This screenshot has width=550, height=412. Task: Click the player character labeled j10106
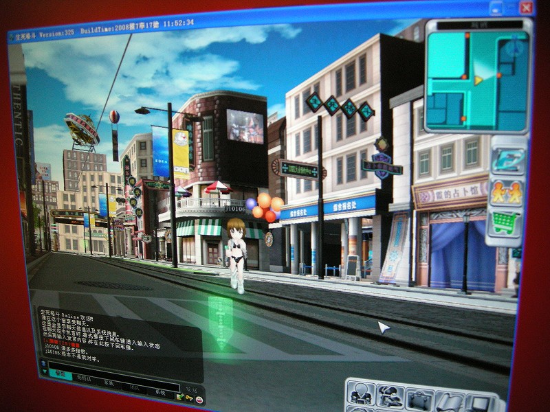236,255
